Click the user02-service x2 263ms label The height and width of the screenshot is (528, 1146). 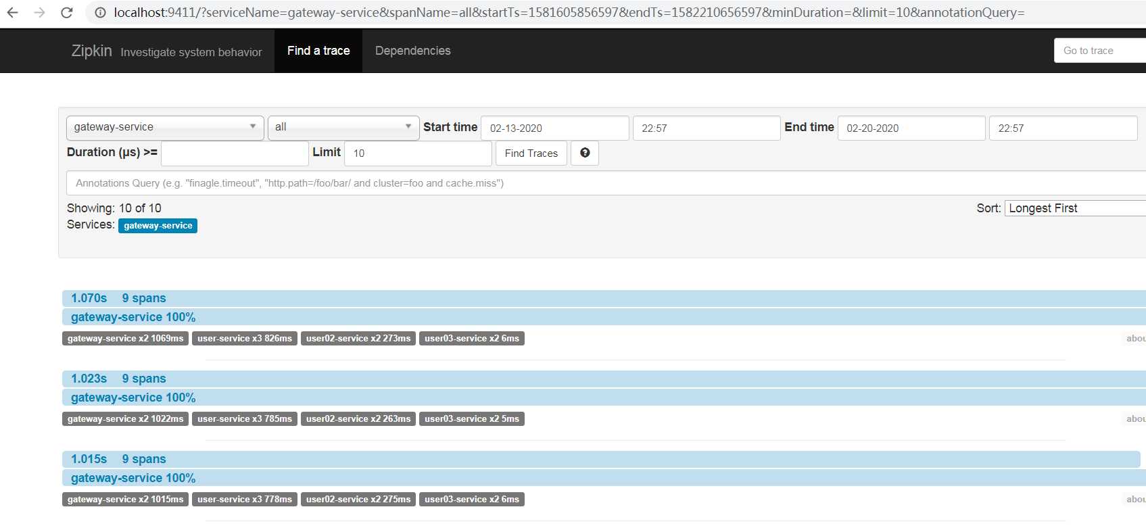click(x=358, y=419)
